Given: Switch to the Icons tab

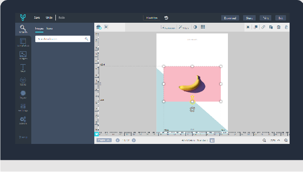Looking at the screenshot, I should pos(50,29).
